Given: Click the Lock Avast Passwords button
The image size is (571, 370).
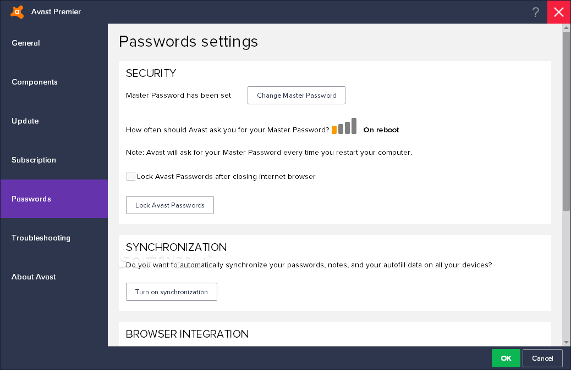Looking at the screenshot, I should tap(169, 205).
